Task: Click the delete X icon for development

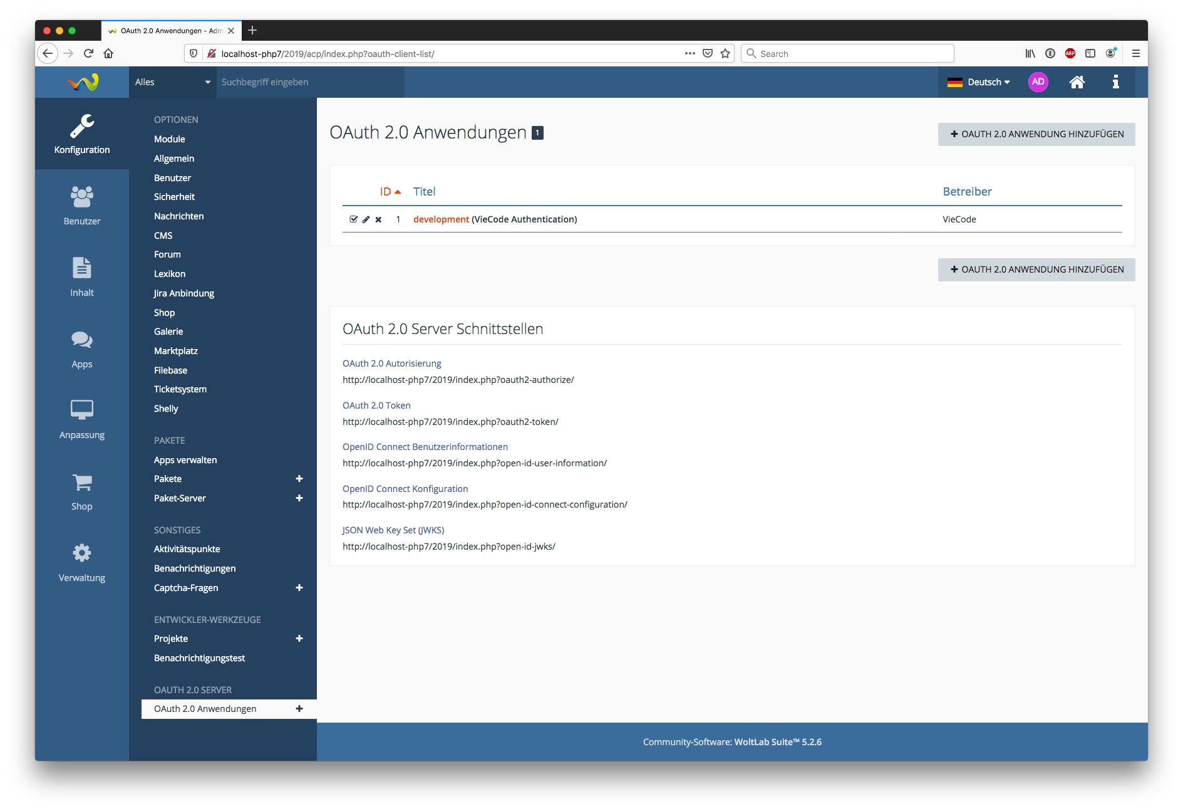Action: tap(378, 219)
